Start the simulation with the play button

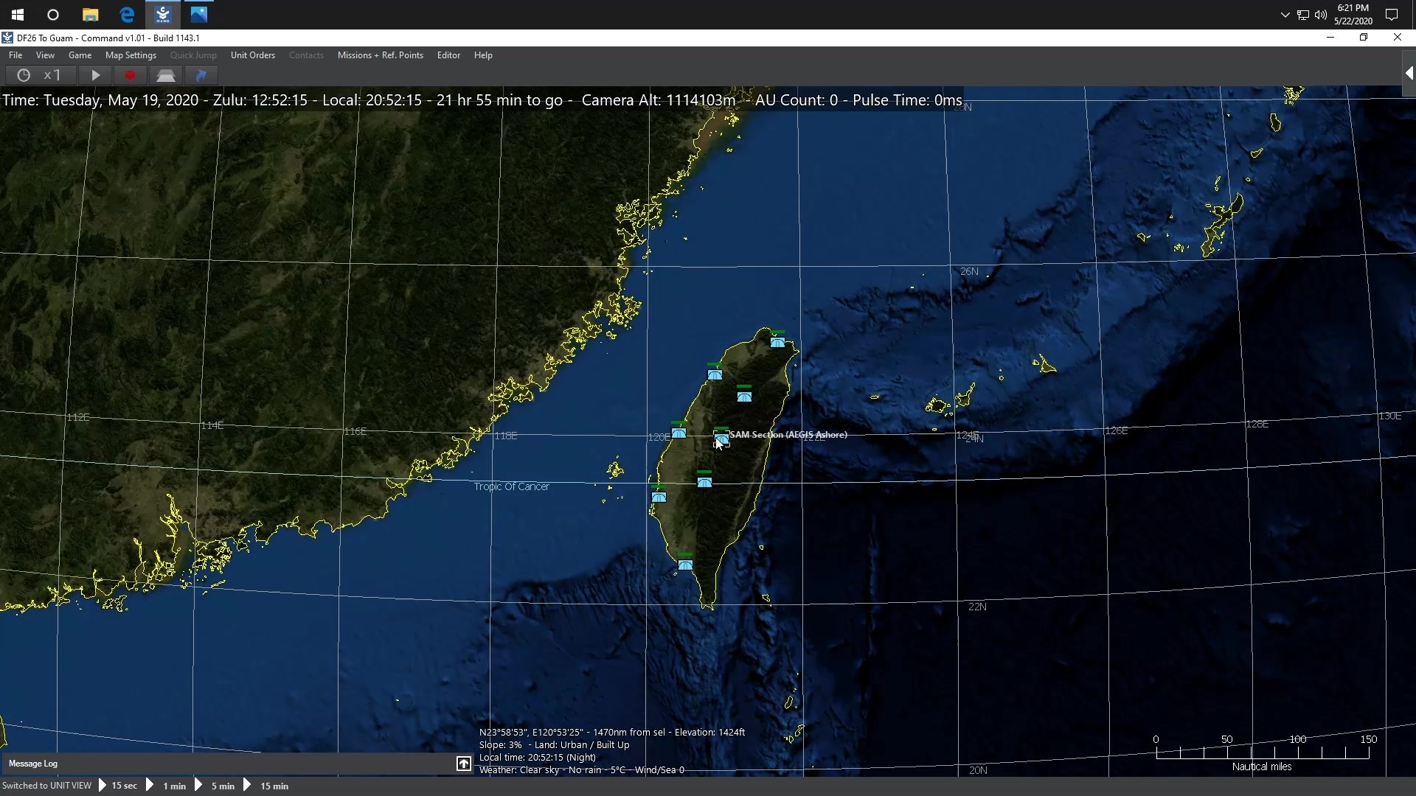(x=95, y=75)
